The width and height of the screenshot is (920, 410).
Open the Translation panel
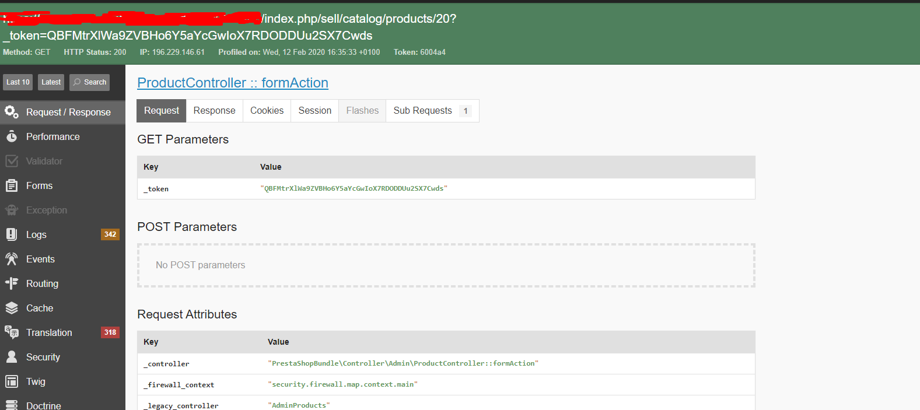click(x=62, y=332)
